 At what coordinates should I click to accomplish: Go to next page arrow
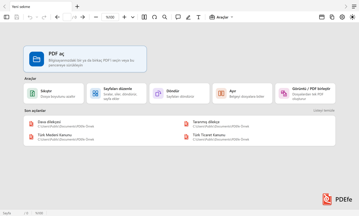click(83, 17)
